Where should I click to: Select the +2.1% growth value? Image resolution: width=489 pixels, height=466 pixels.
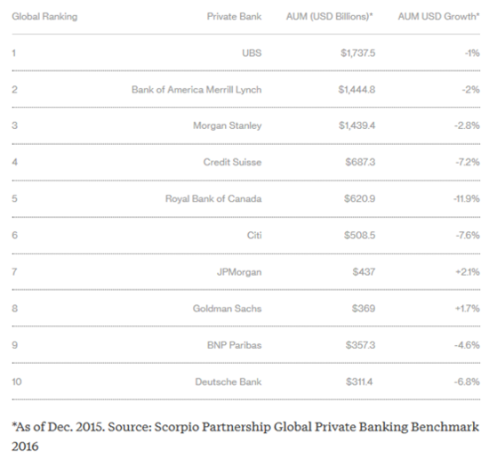tap(468, 272)
